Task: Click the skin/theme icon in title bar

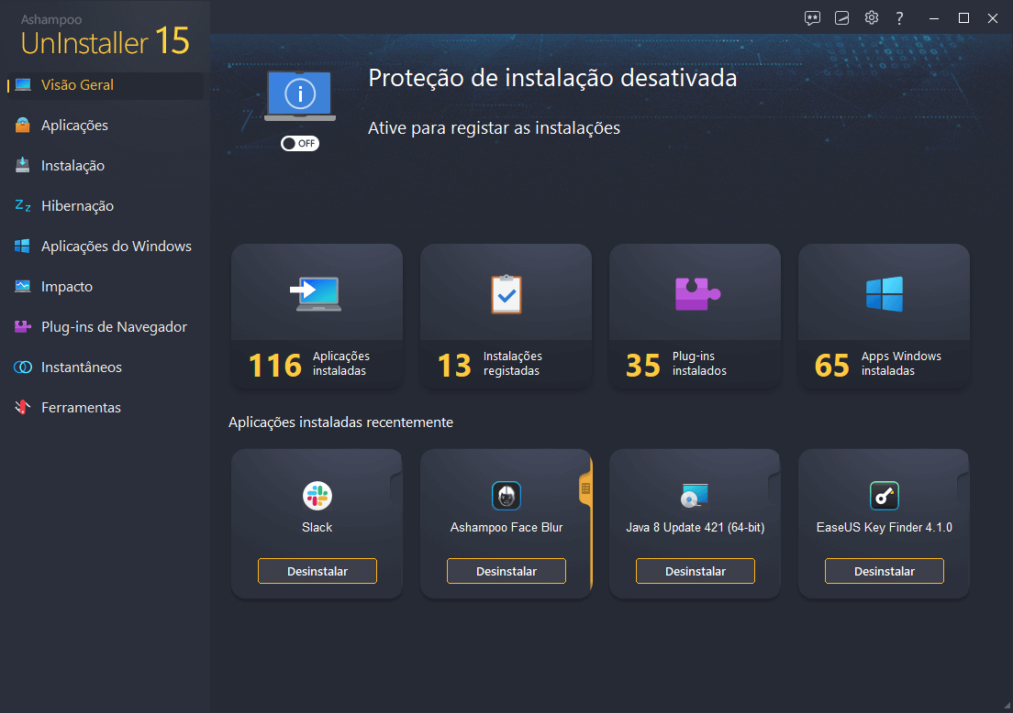Action: [841, 18]
